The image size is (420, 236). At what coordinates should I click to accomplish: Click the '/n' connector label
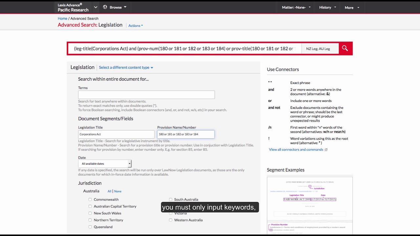click(270, 128)
